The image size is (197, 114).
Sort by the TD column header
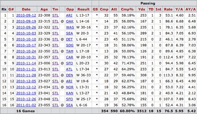point(151,9)
